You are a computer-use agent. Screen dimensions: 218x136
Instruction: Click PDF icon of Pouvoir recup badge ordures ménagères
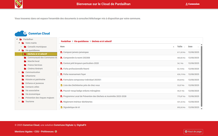[x=61, y=91]
